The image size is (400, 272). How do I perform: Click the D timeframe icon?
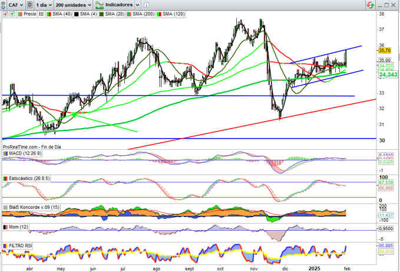(x=29, y=4)
